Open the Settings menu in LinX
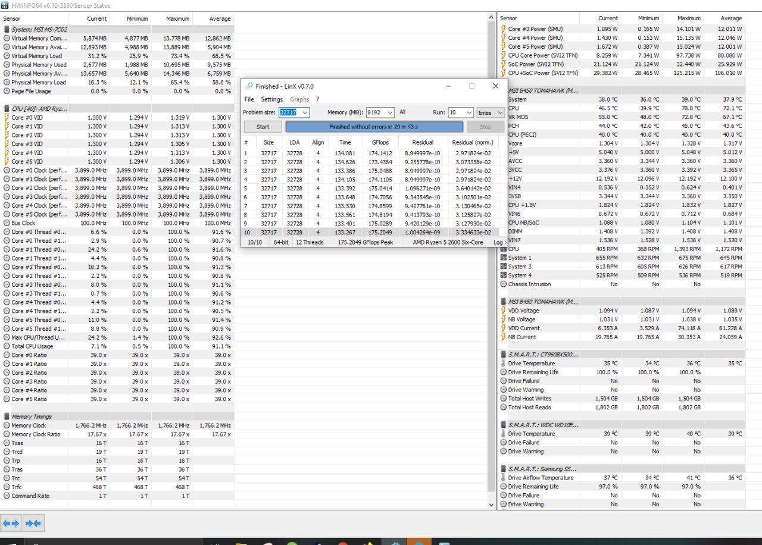Screen dimensions: 762x545 tap(272, 99)
